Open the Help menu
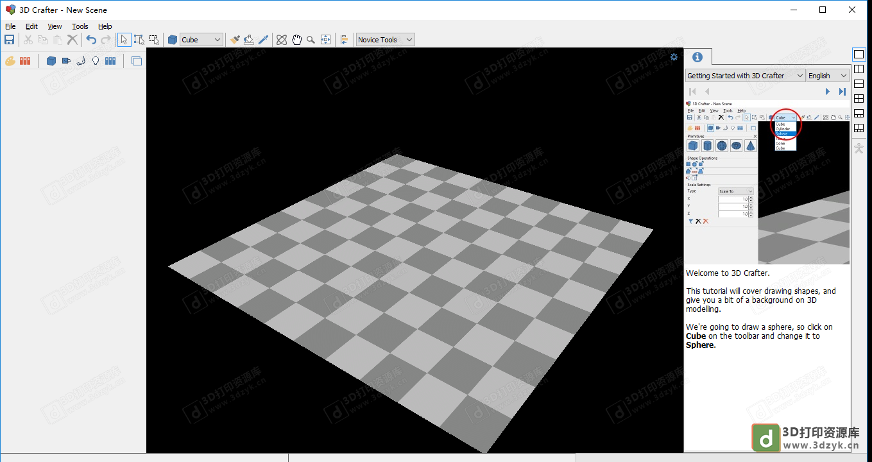The width and height of the screenshot is (872, 462). (105, 26)
